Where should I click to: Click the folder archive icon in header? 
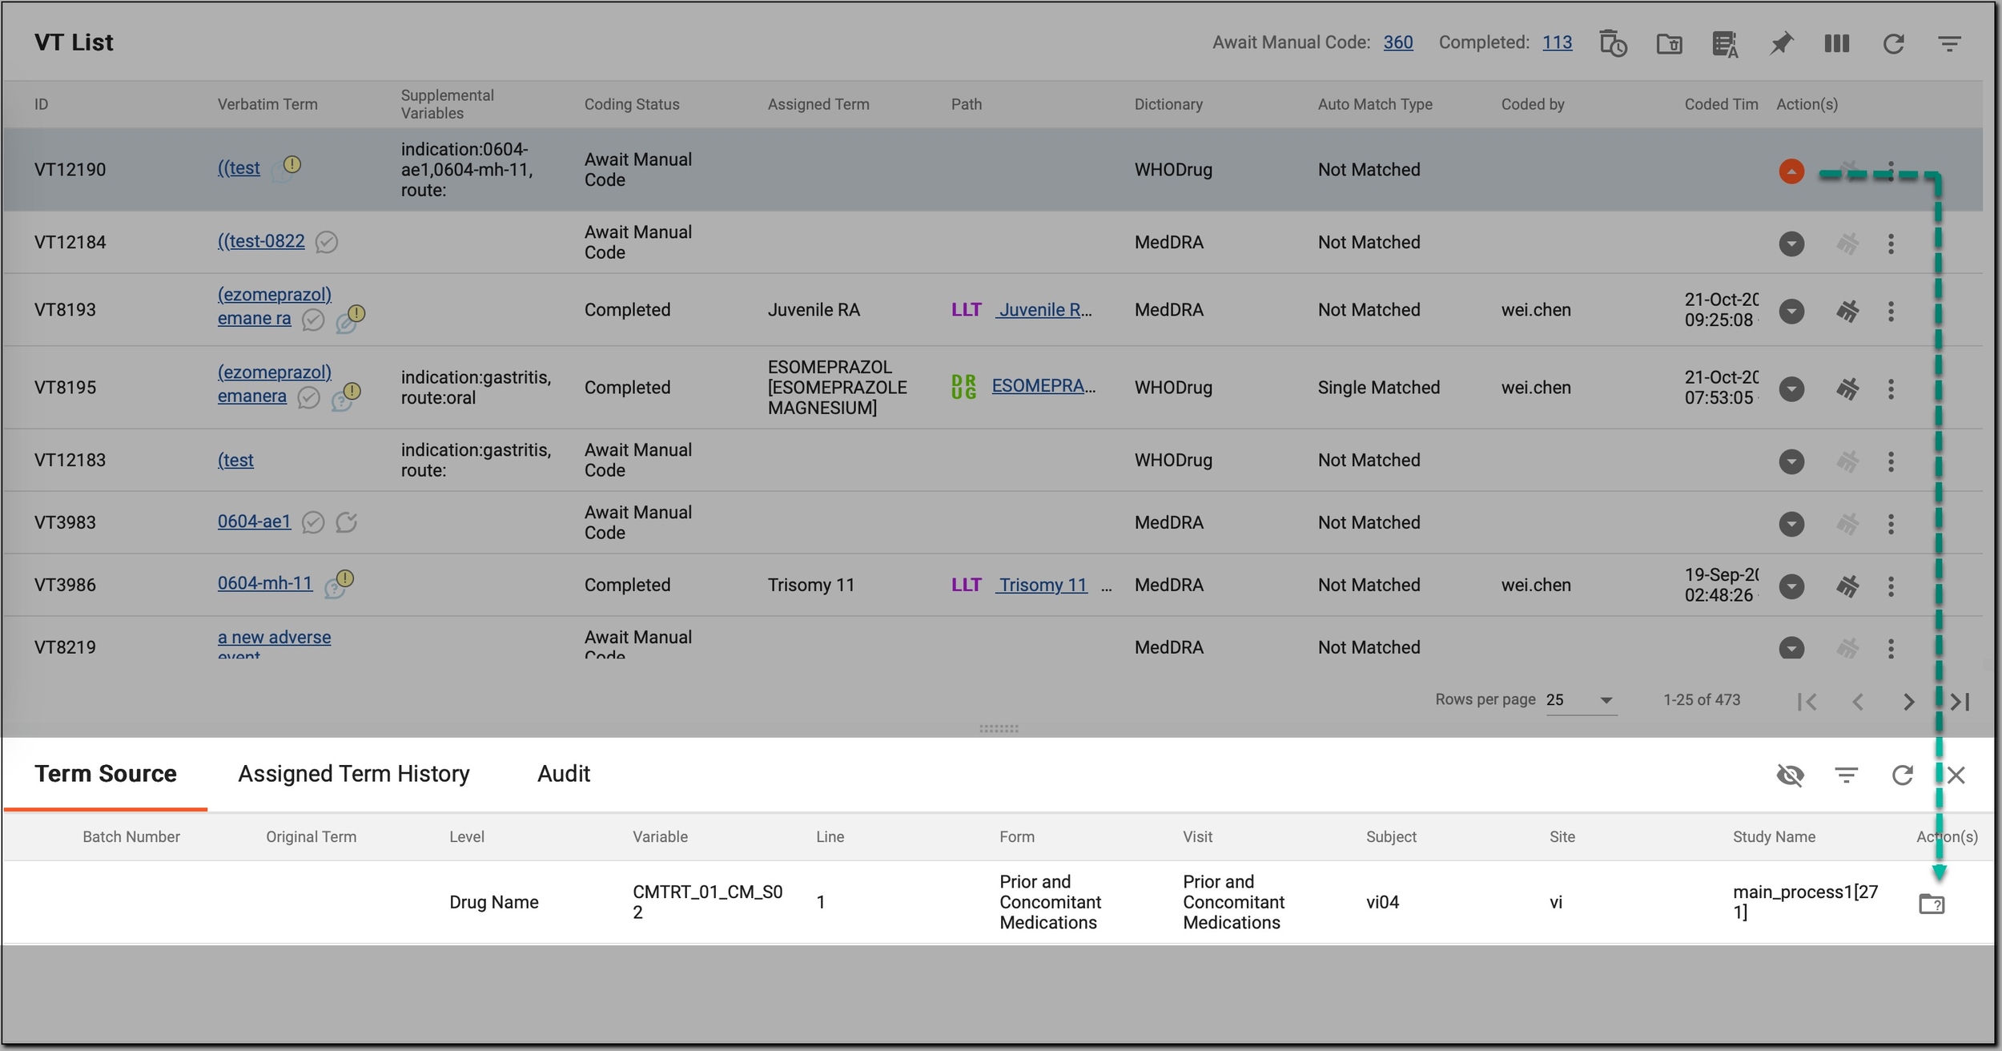(1669, 43)
